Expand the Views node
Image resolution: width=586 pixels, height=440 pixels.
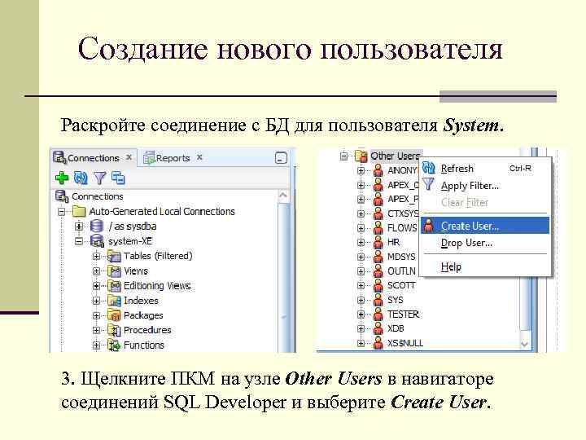pyautogui.click(x=96, y=271)
